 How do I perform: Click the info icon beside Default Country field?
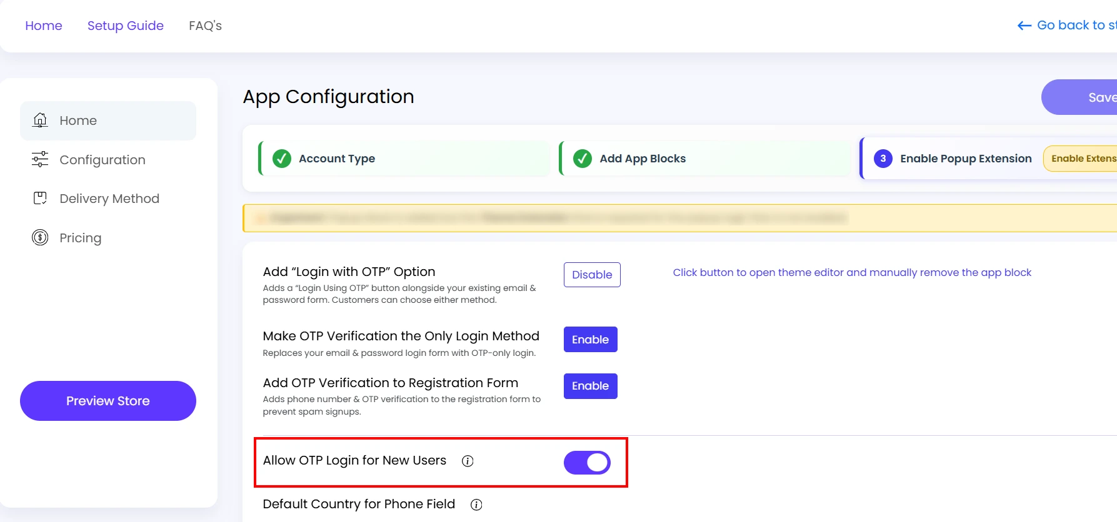(476, 505)
